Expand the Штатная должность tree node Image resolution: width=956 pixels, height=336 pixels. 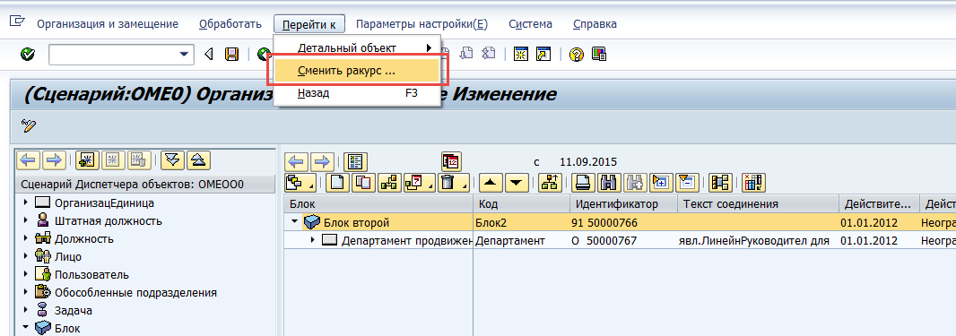[26, 221]
